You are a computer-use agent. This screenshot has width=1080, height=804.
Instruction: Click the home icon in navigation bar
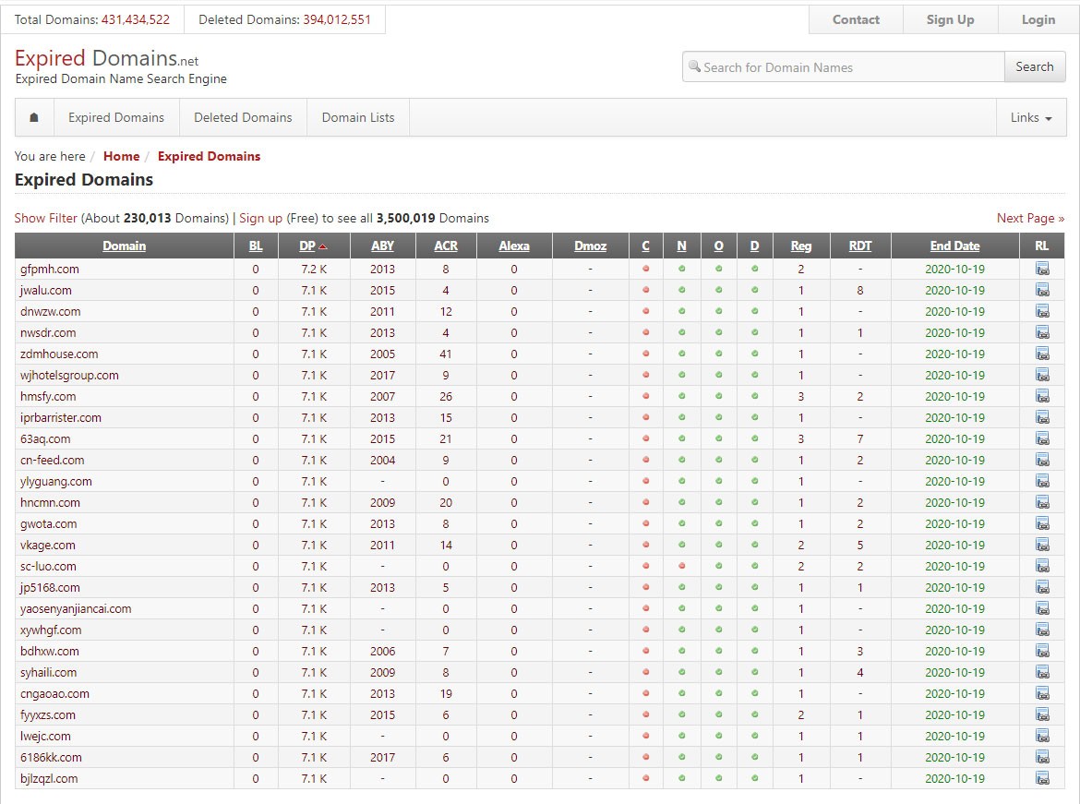pyautogui.click(x=34, y=118)
